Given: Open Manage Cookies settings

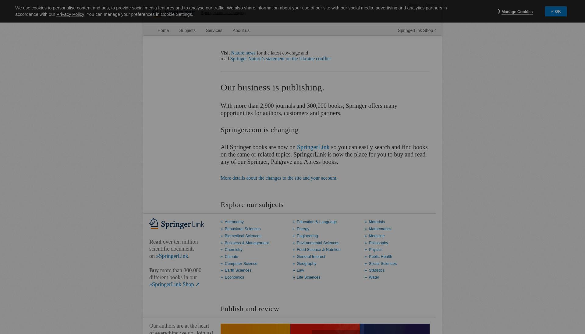Looking at the screenshot, I should click(x=517, y=12).
